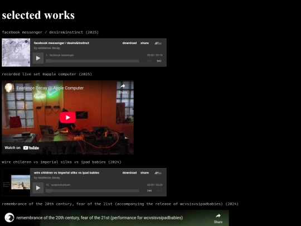The height and width of the screenshot is (226, 301).
Task: Click '1. facebook messenger' track name
Action: 60,55
